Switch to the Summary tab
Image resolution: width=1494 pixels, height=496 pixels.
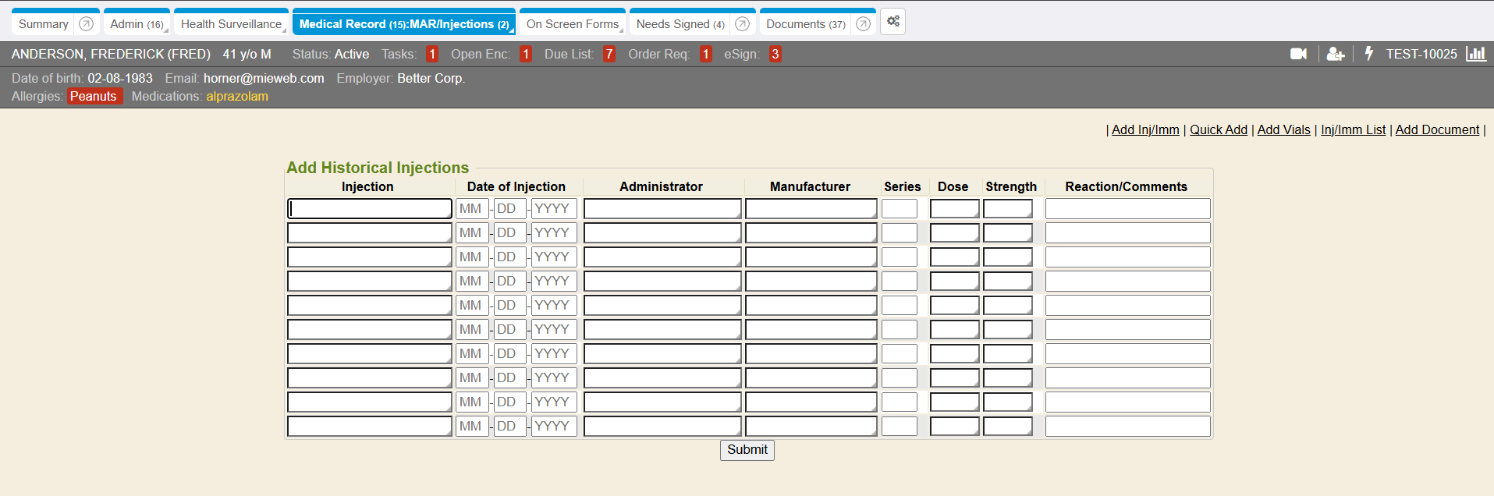point(44,24)
